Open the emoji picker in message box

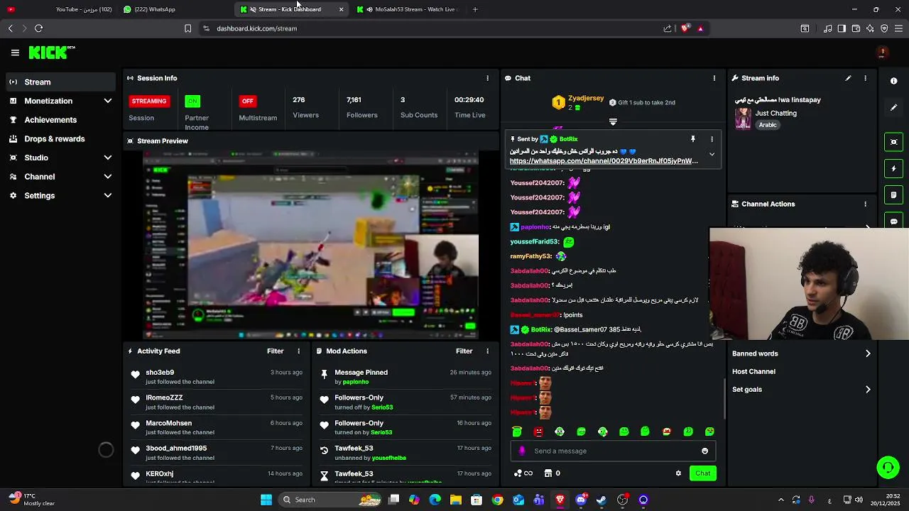point(704,451)
